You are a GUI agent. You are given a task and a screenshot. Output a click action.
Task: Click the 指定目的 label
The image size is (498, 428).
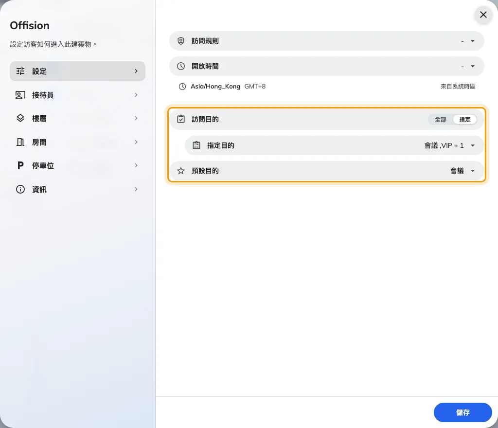click(221, 145)
